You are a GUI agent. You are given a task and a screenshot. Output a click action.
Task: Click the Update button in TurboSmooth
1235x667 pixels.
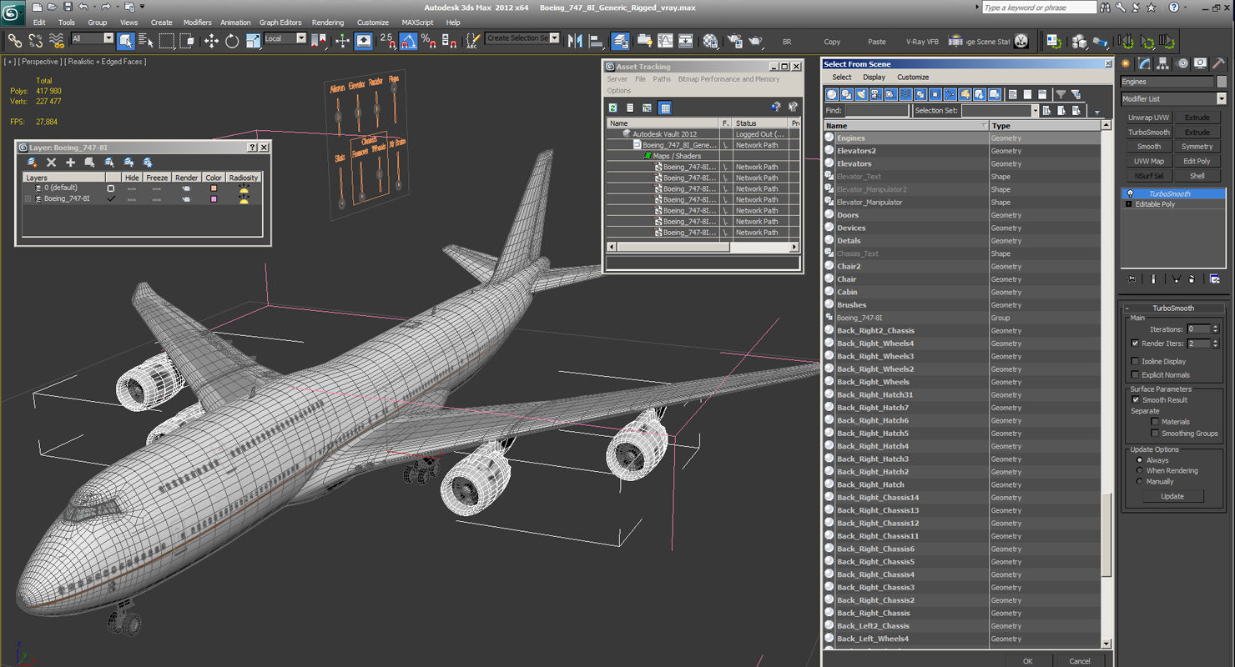point(1172,496)
